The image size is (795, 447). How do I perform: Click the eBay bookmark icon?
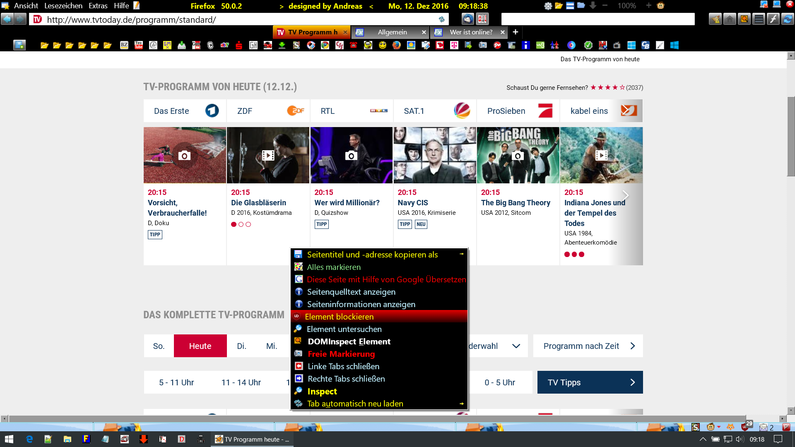(x=225, y=45)
